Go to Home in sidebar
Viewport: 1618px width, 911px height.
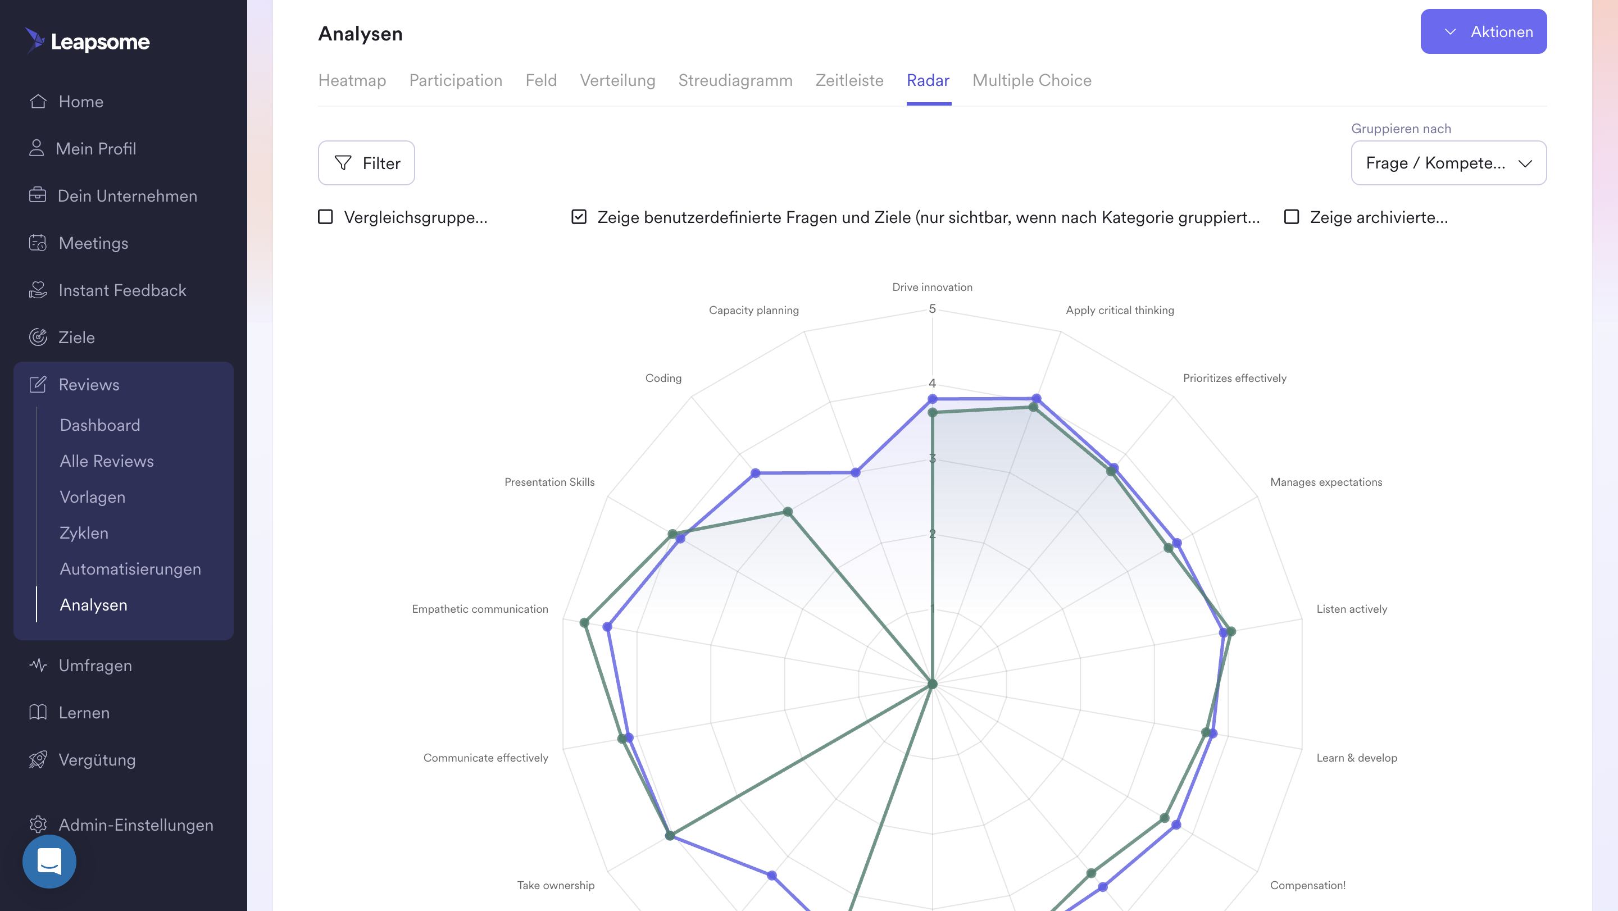click(x=81, y=101)
